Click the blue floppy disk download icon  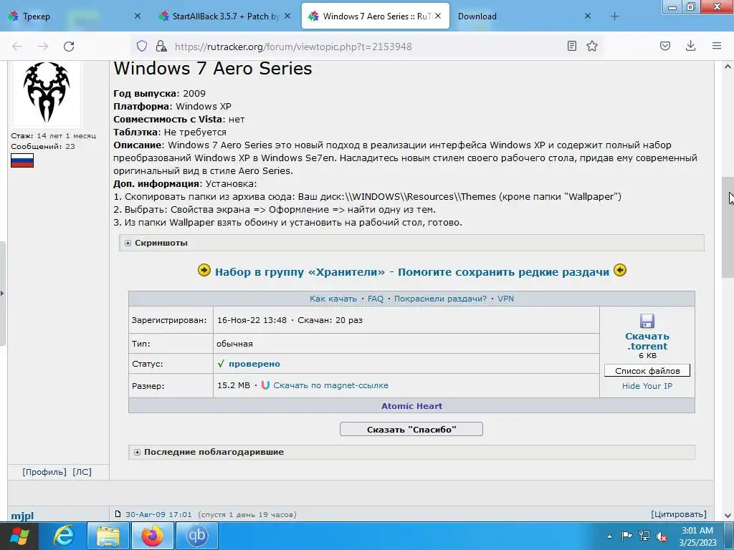pyautogui.click(x=647, y=321)
